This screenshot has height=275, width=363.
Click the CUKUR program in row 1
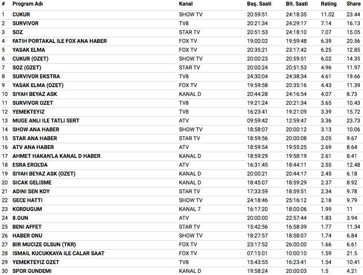[21, 15]
